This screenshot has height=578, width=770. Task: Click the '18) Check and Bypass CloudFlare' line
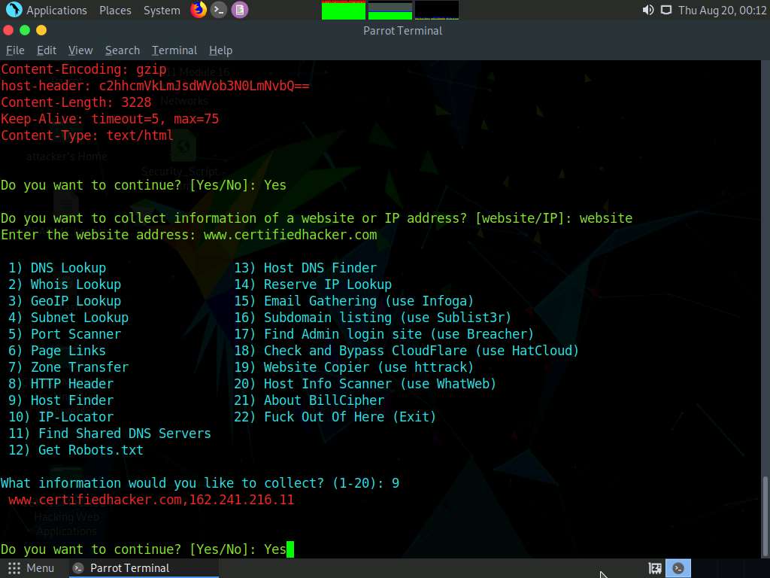tap(407, 351)
